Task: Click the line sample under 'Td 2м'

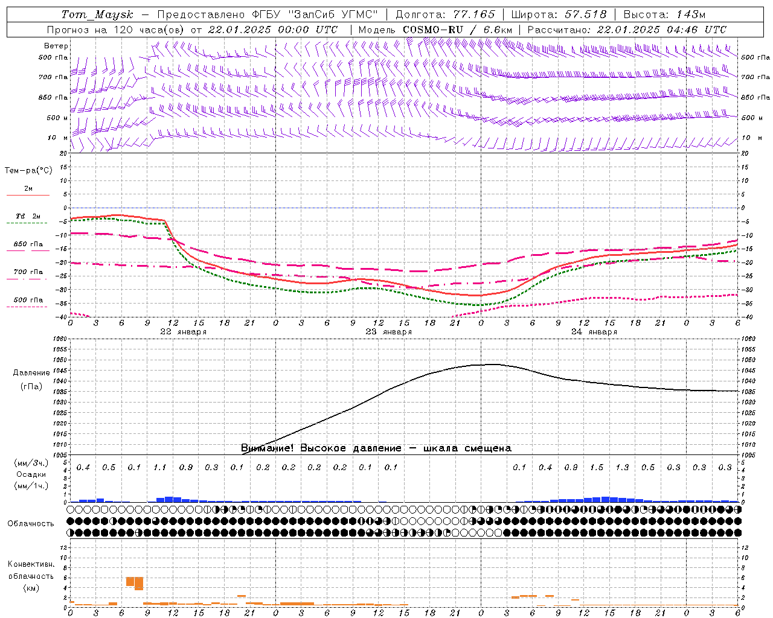Action: tap(28, 223)
